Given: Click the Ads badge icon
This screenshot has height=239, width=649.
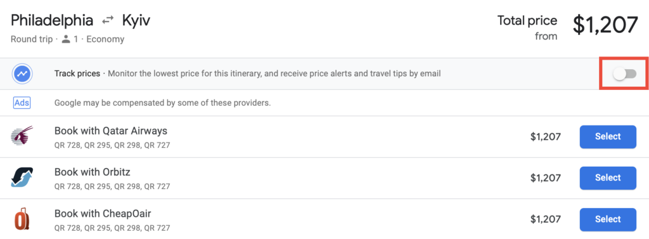Looking at the screenshot, I should [x=22, y=103].
